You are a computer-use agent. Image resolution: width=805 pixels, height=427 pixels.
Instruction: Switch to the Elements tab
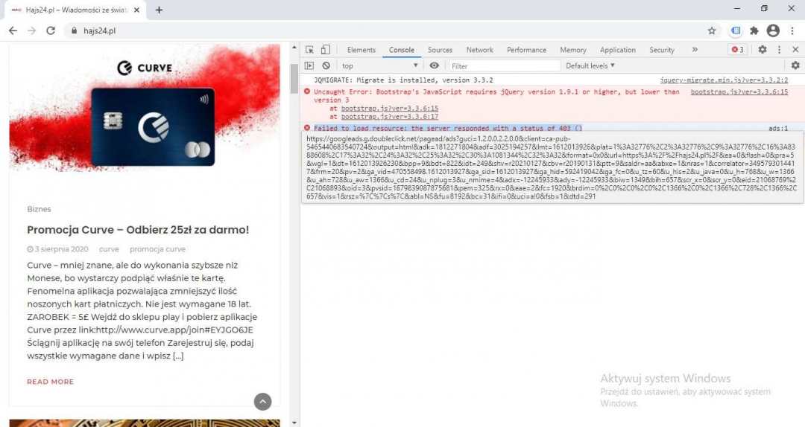(361, 50)
